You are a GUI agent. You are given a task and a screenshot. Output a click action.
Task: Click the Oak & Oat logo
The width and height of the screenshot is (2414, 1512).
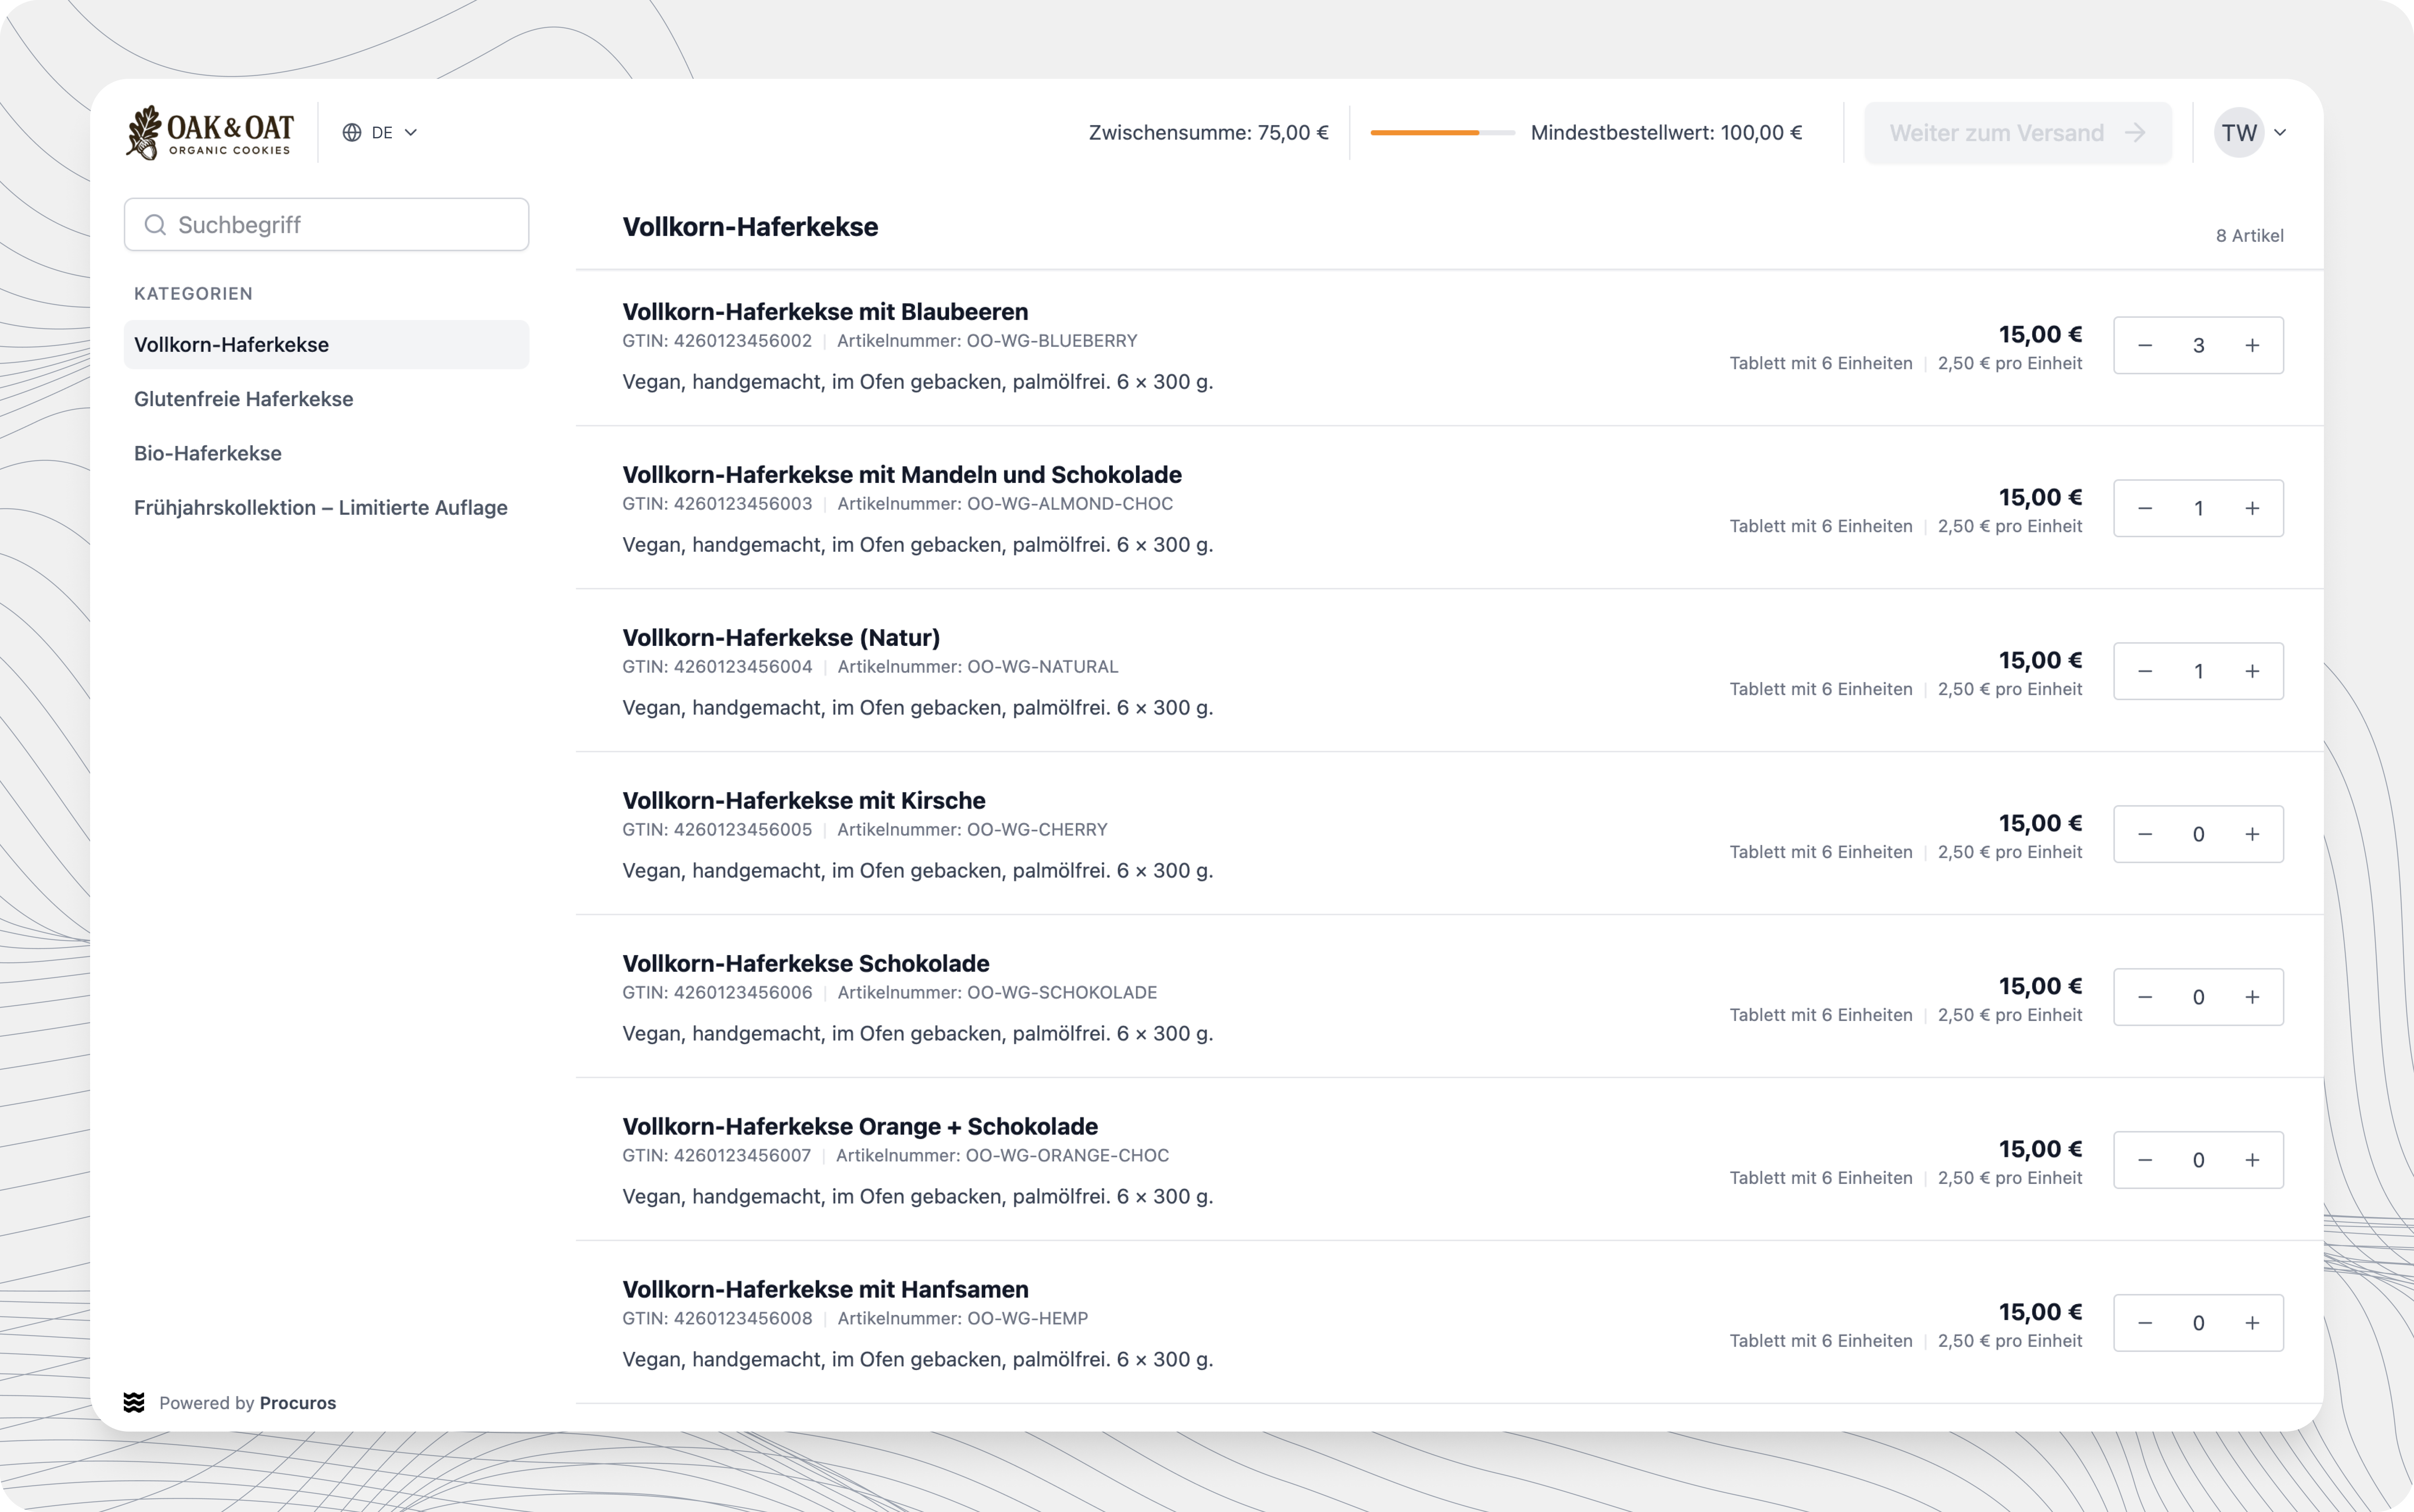pos(210,132)
